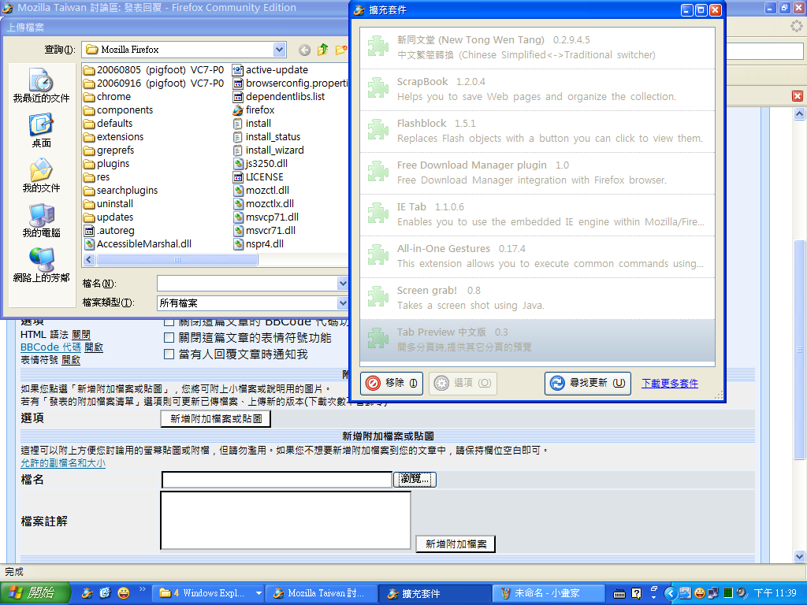Click the page vertical scrollbar thumb
The image size is (807, 605).
coord(799,350)
